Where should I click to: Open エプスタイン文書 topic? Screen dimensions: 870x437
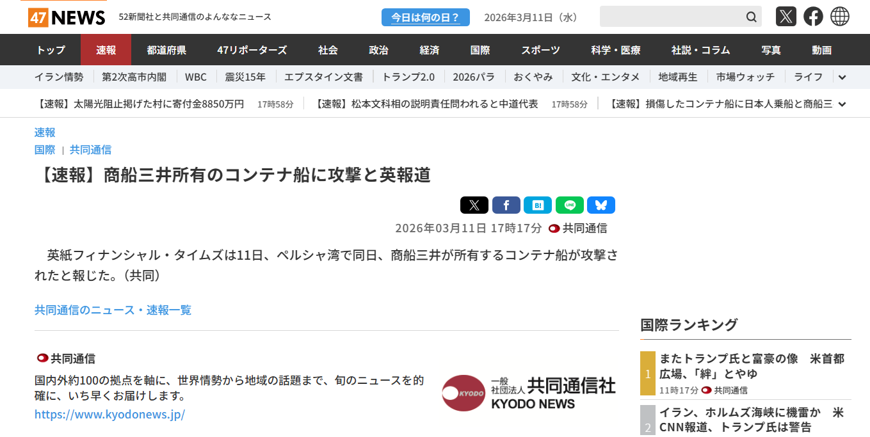pyautogui.click(x=323, y=77)
